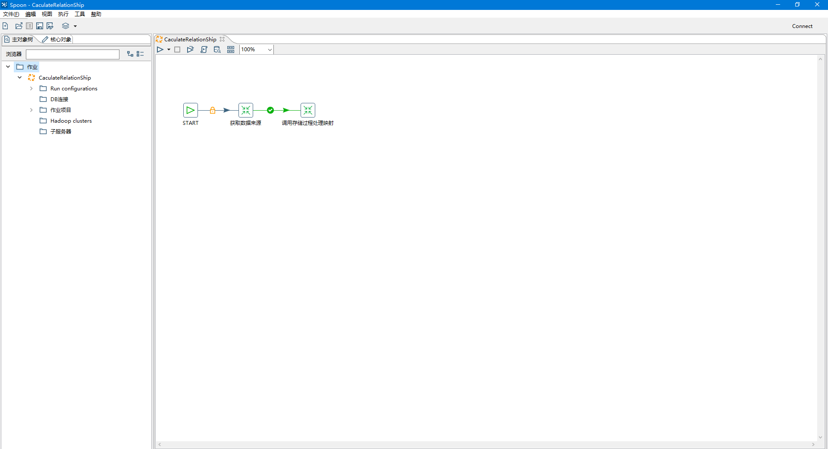This screenshot has width=828, height=449.
Task: Collapse the CaculateRelationShip tree node
Action: 20,77
